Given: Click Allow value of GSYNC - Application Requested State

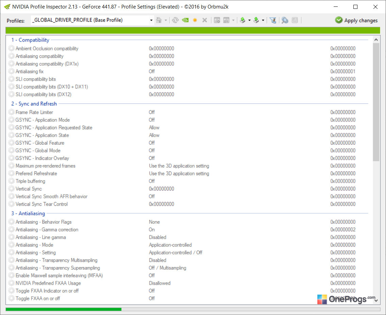Looking at the screenshot, I should (x=154, y=128).
